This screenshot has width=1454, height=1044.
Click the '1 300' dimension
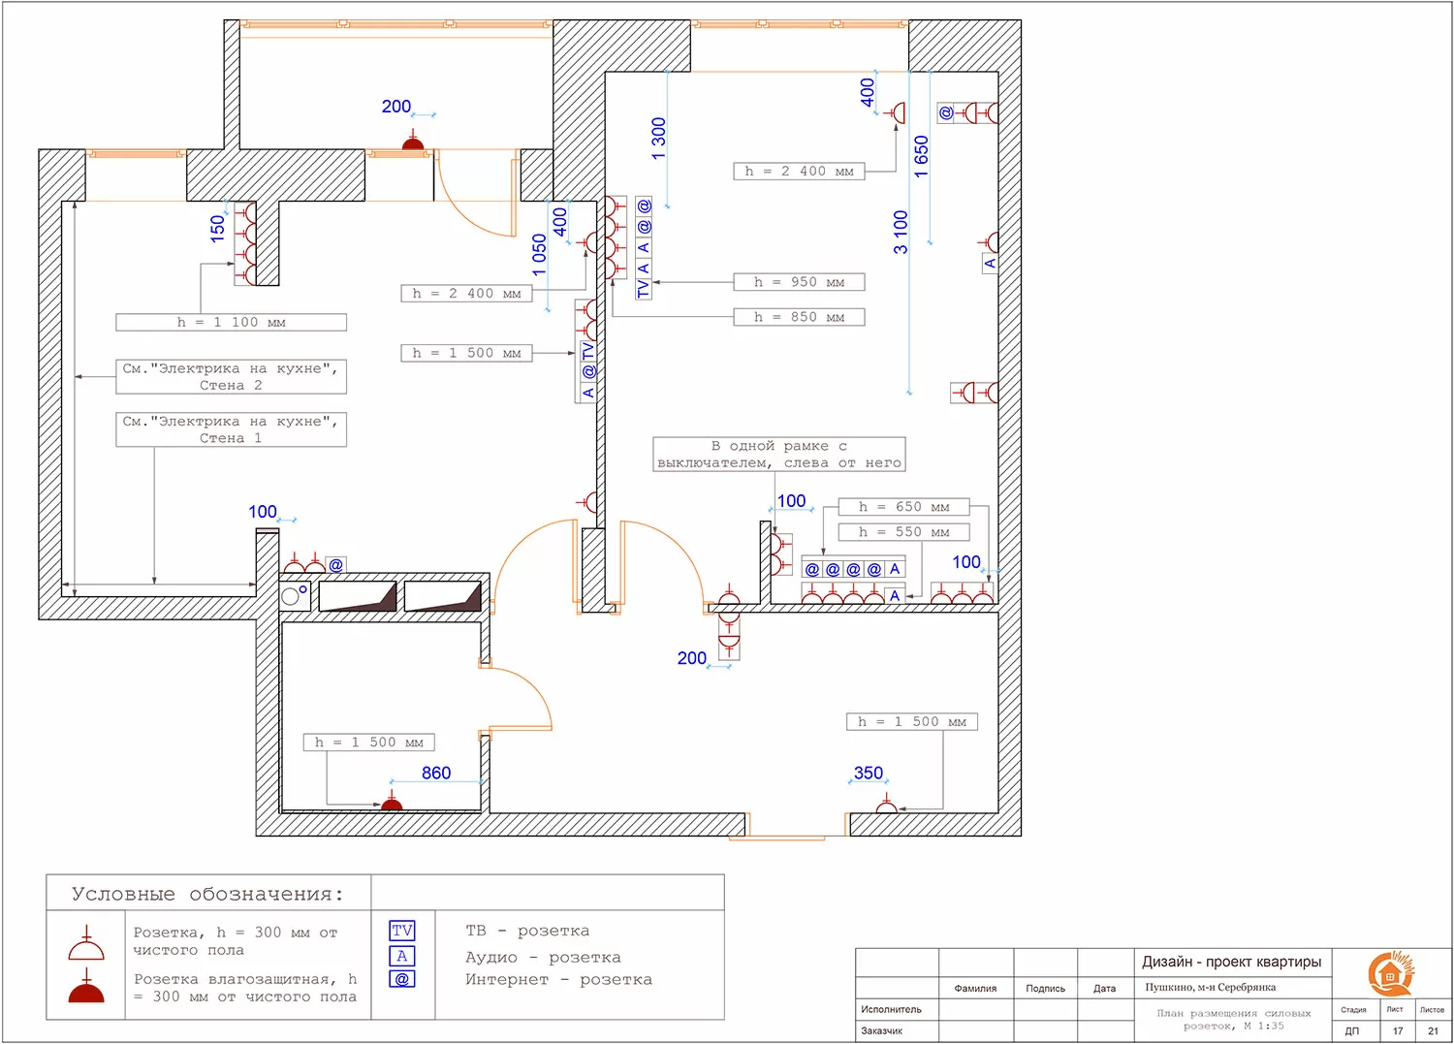[x=659, y=139]
